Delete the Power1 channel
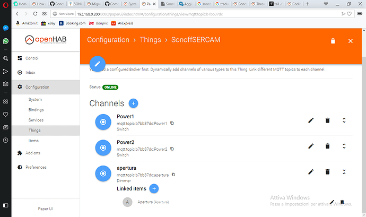 [327, 120]
